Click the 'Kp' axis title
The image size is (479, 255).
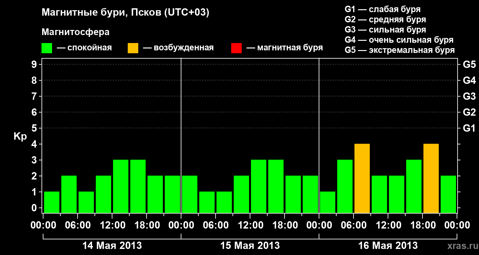20,137
